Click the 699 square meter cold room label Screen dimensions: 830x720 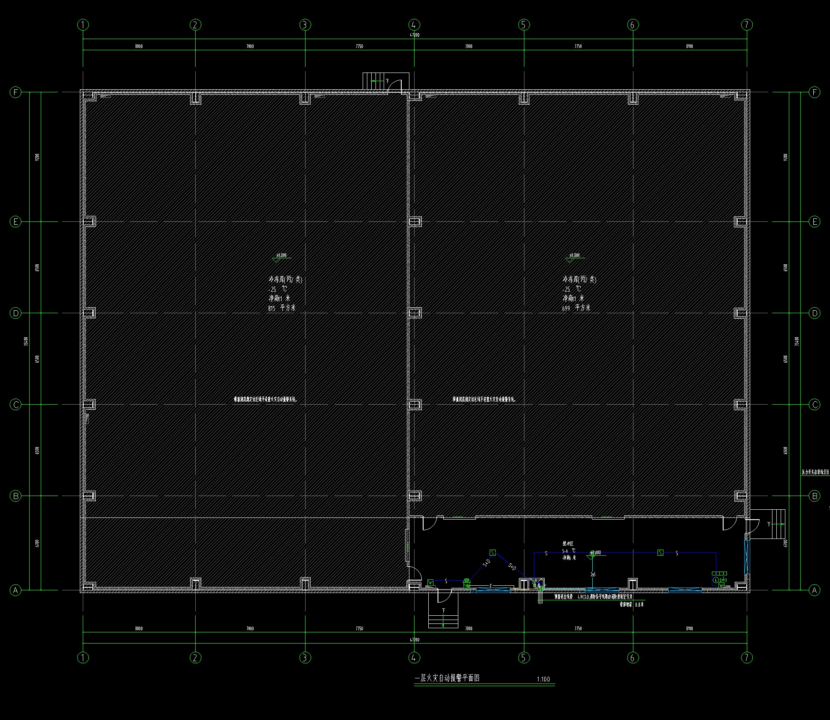tap(576, 308)
